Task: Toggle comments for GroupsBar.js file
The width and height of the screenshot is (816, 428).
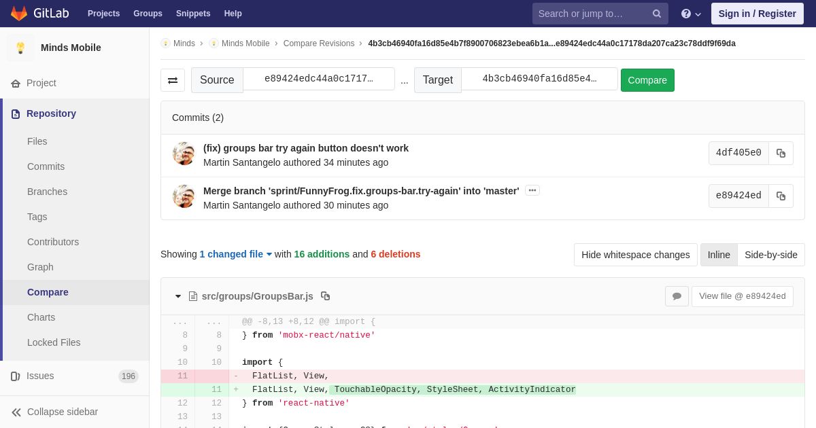Action: 677,296
